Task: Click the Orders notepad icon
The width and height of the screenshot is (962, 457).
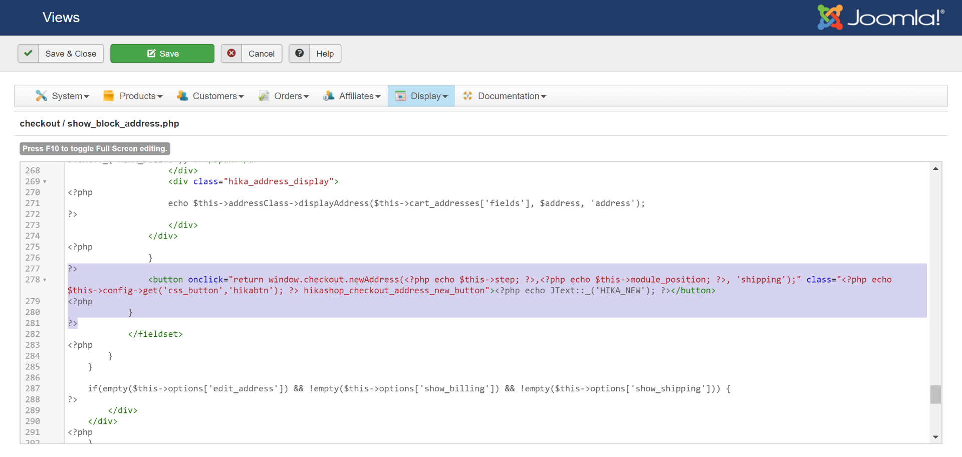Action: 264,96
